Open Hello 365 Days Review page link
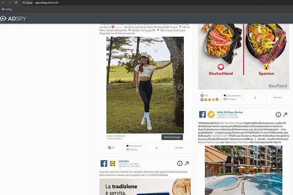 click(230, 112)
